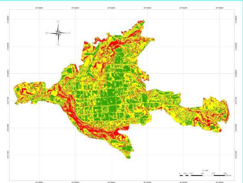Click the north arrow compass rose
The height and width of the screenshot is (183, 243).
coord(58,33)
